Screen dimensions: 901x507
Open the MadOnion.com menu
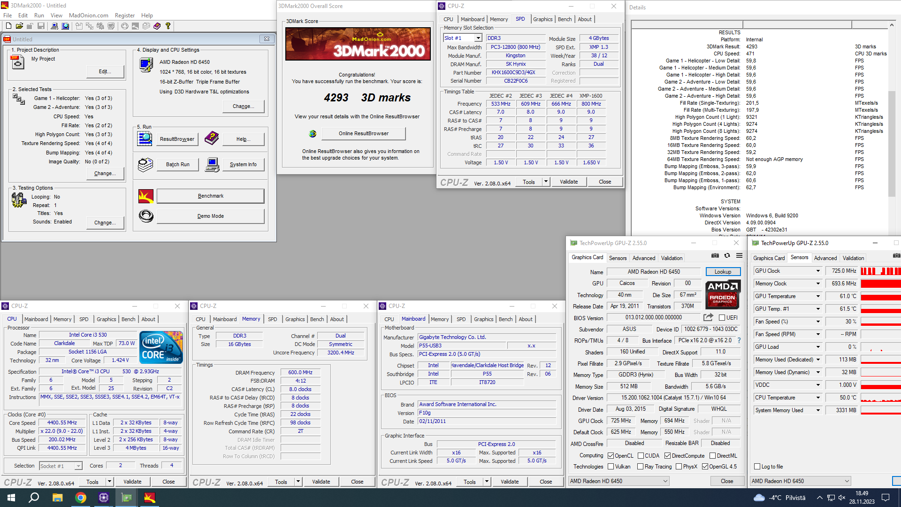pyautogui.click(x=89, y=15)
